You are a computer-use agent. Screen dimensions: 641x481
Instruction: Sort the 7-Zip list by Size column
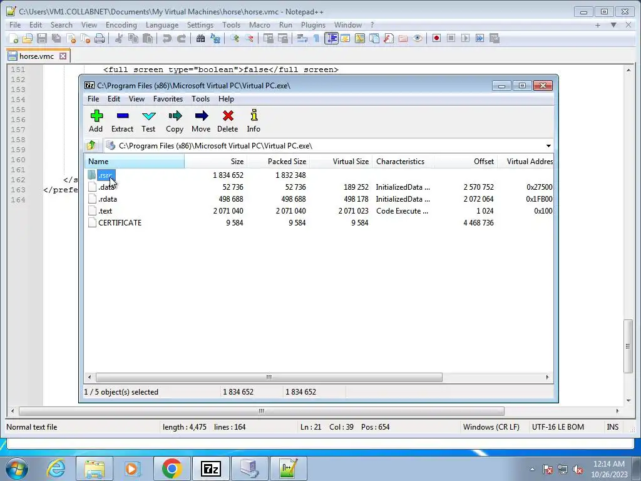pyautogui.click(x=215, y=161)
